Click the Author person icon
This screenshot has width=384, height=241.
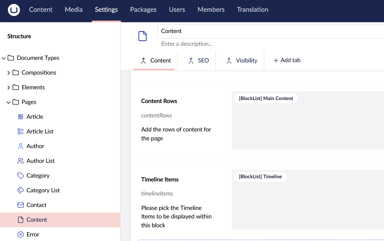tap(20, 146)
